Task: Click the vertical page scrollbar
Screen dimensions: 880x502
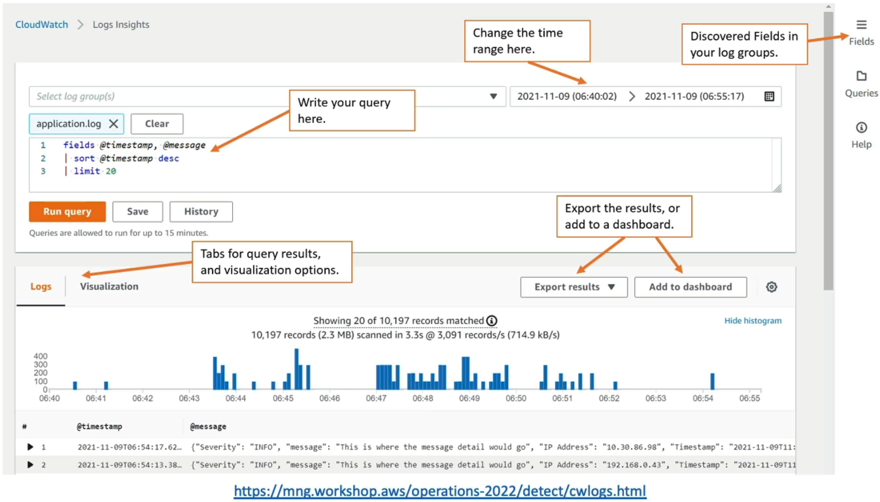Action: [828, 150]
